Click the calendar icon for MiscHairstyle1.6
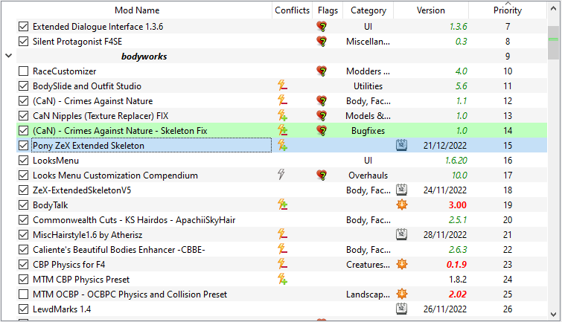The width and height of the screenshot is (562, 322). coord(401,234)
